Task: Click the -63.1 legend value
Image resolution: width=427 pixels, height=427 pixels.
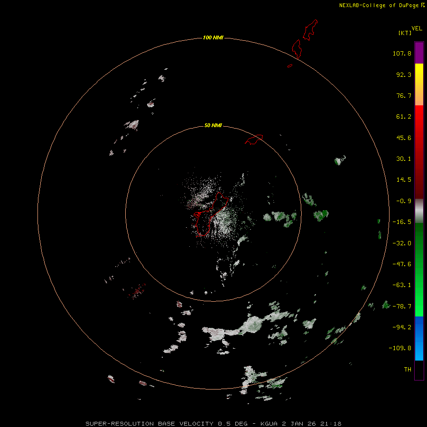Action: tap(402, 285)
